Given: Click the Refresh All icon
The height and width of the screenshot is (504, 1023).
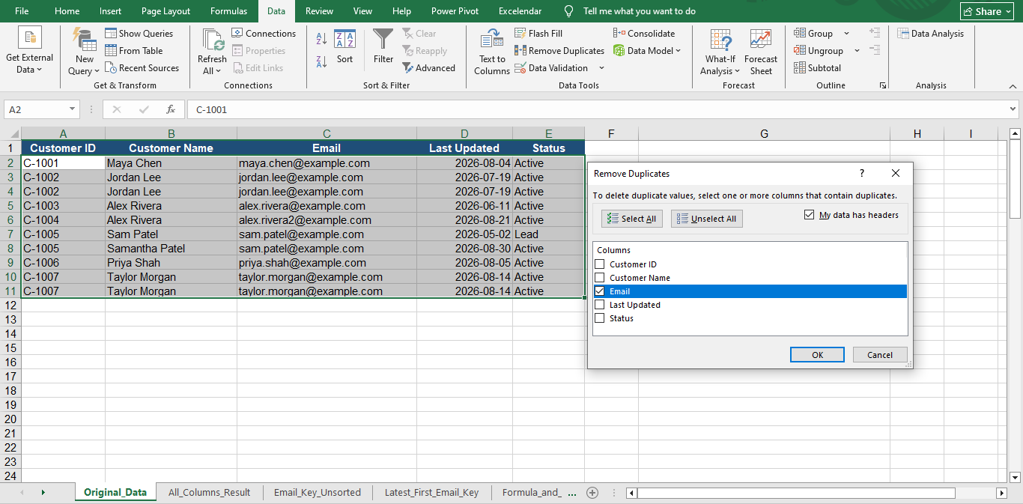Looking at the screenshot, I should pos(213,40).
